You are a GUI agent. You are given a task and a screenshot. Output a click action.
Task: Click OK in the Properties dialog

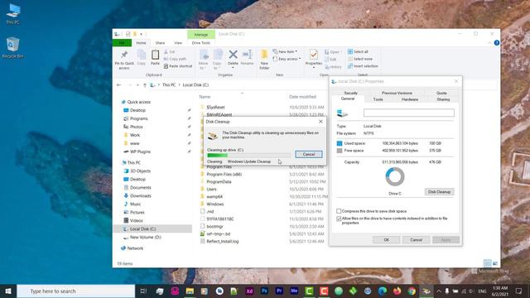click(387, 240)
